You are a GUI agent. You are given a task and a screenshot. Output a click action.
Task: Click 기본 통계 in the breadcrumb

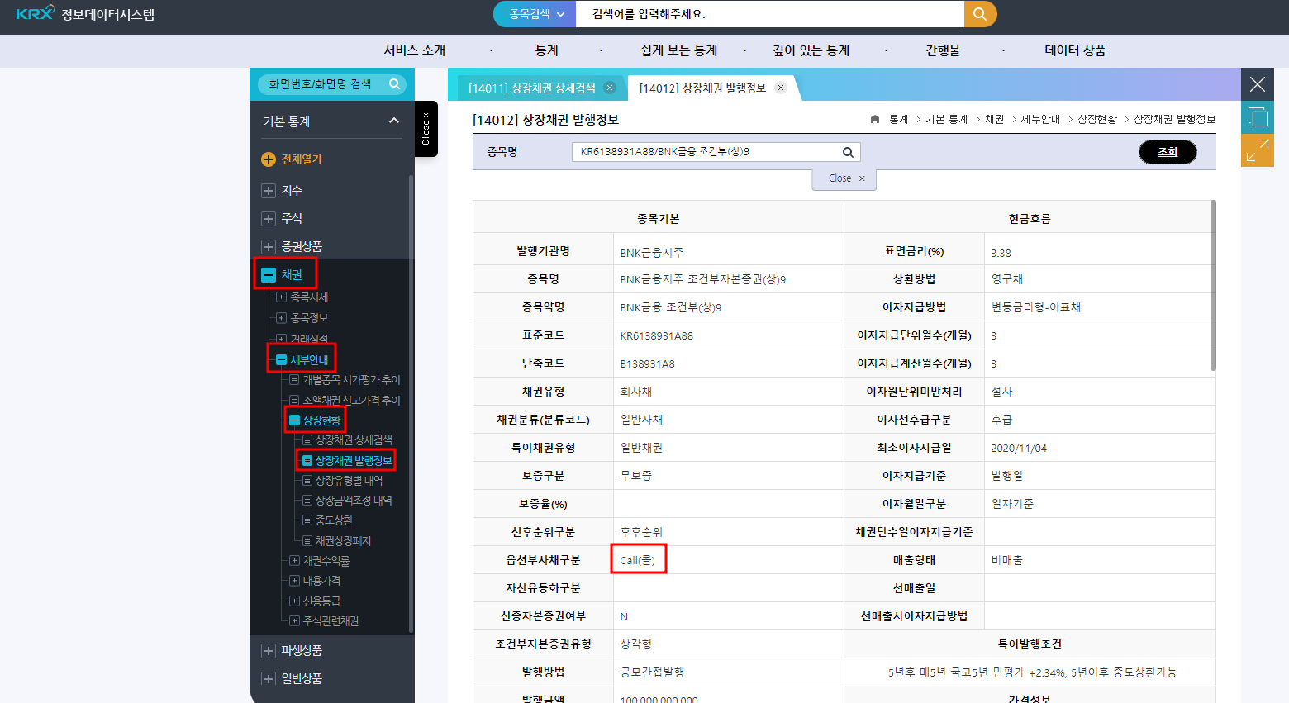point(947,120)
